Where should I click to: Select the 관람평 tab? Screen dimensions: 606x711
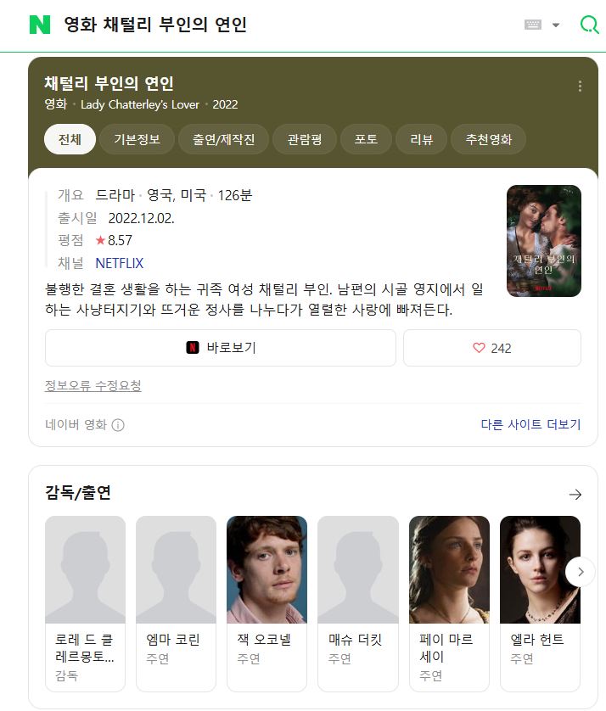click(x=305, y=139)
